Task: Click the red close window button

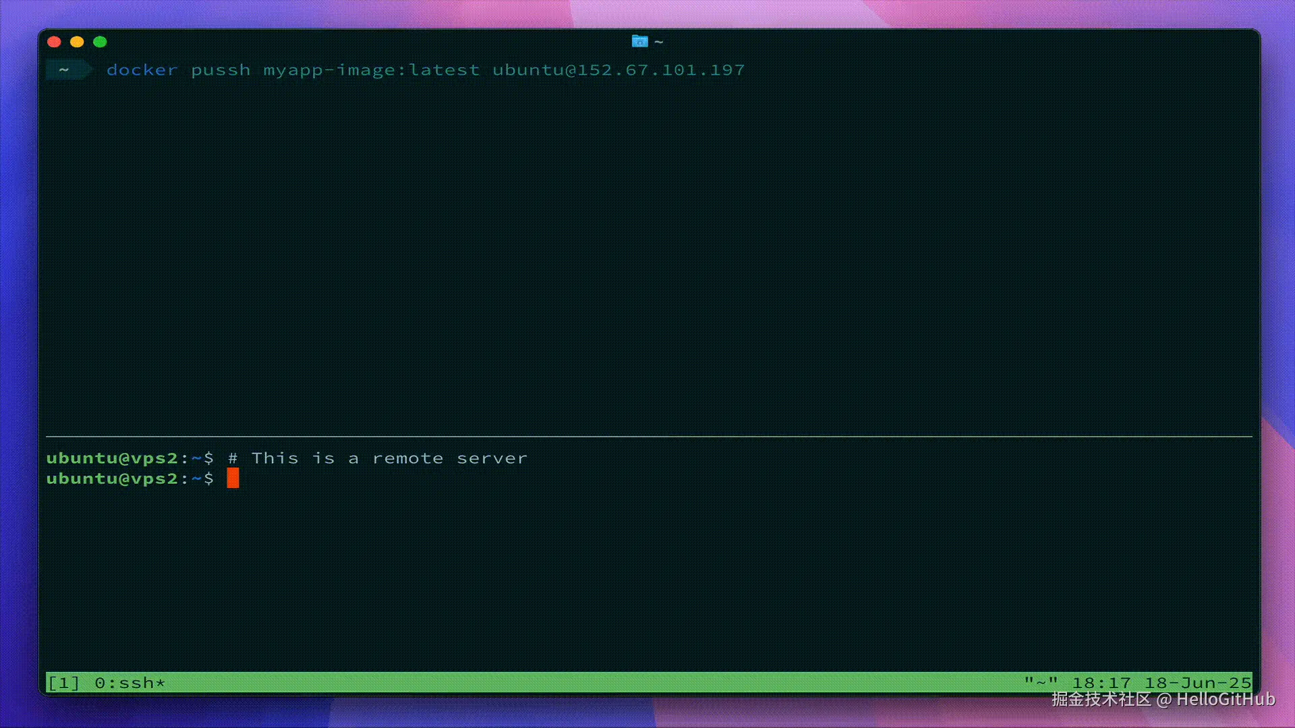Action: click(x=55, y=42)
